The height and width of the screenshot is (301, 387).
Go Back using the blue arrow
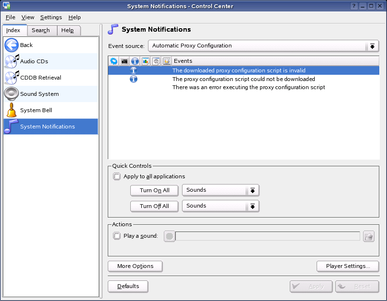click(x=11, y=45)
